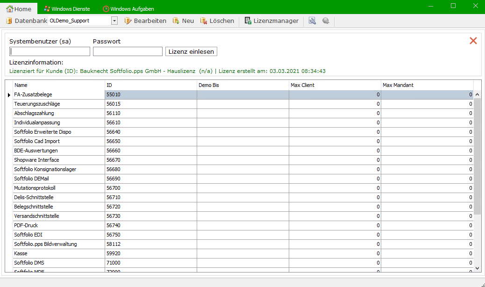Select the Home tab

19,9
